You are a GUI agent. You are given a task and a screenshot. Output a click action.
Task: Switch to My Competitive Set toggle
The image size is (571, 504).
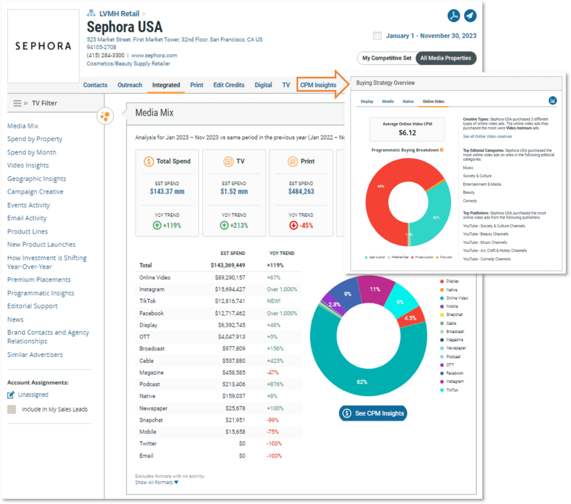coord(387,59)
